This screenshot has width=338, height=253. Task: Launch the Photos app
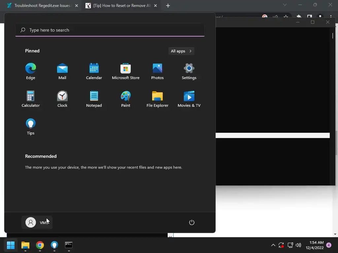pyautogui.click(x=157, y=71)
